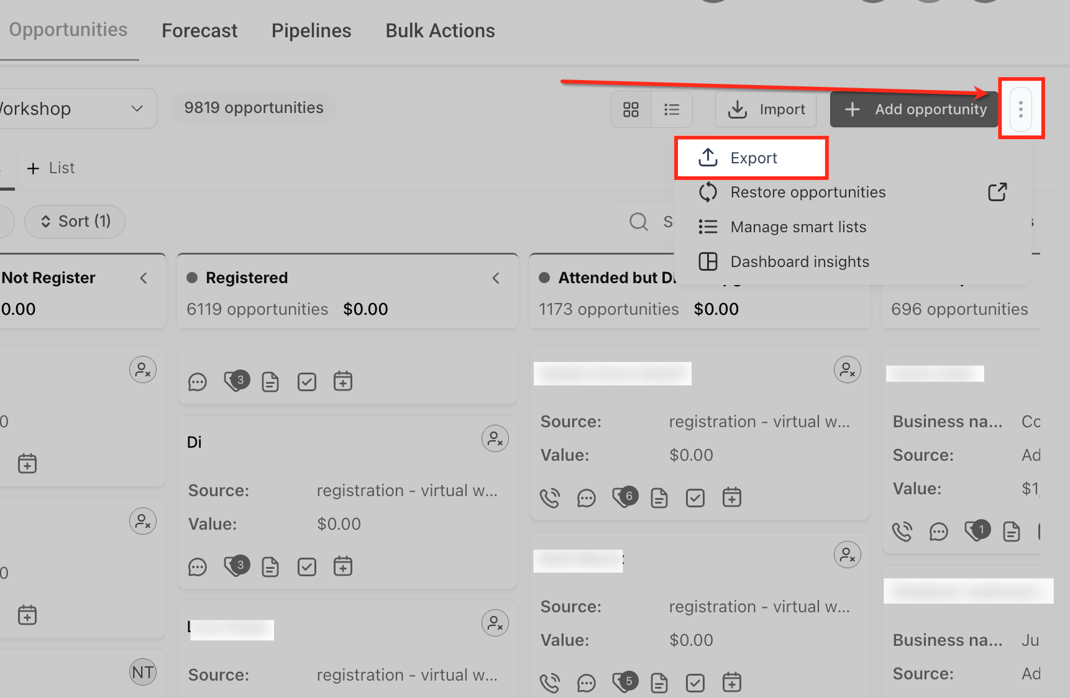Click the NT owner avatar
1070x698 pixels.
tap(143, 672)
